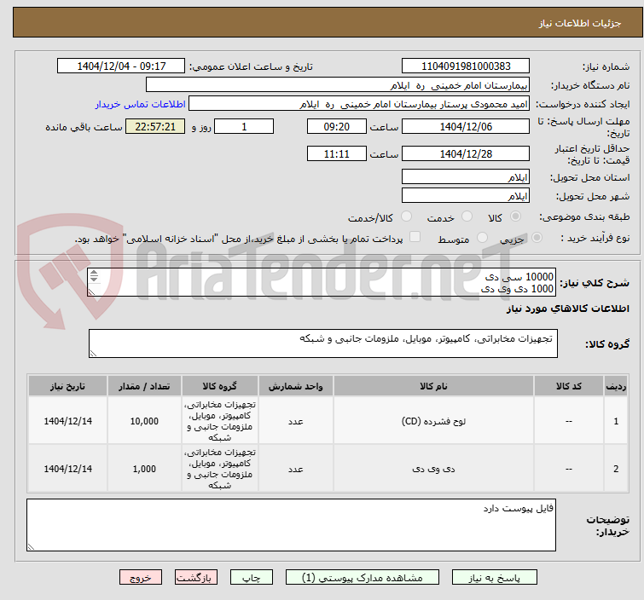Click the نام کالا column header

pyautogui.click(x=433, y=386)
